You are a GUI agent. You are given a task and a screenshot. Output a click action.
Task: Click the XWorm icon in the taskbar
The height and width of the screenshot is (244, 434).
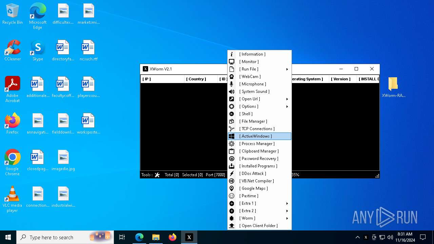pos(189,237)
